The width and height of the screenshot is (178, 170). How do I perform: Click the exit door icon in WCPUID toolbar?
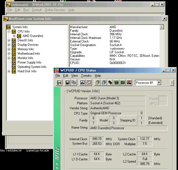[x=59, y=83]
